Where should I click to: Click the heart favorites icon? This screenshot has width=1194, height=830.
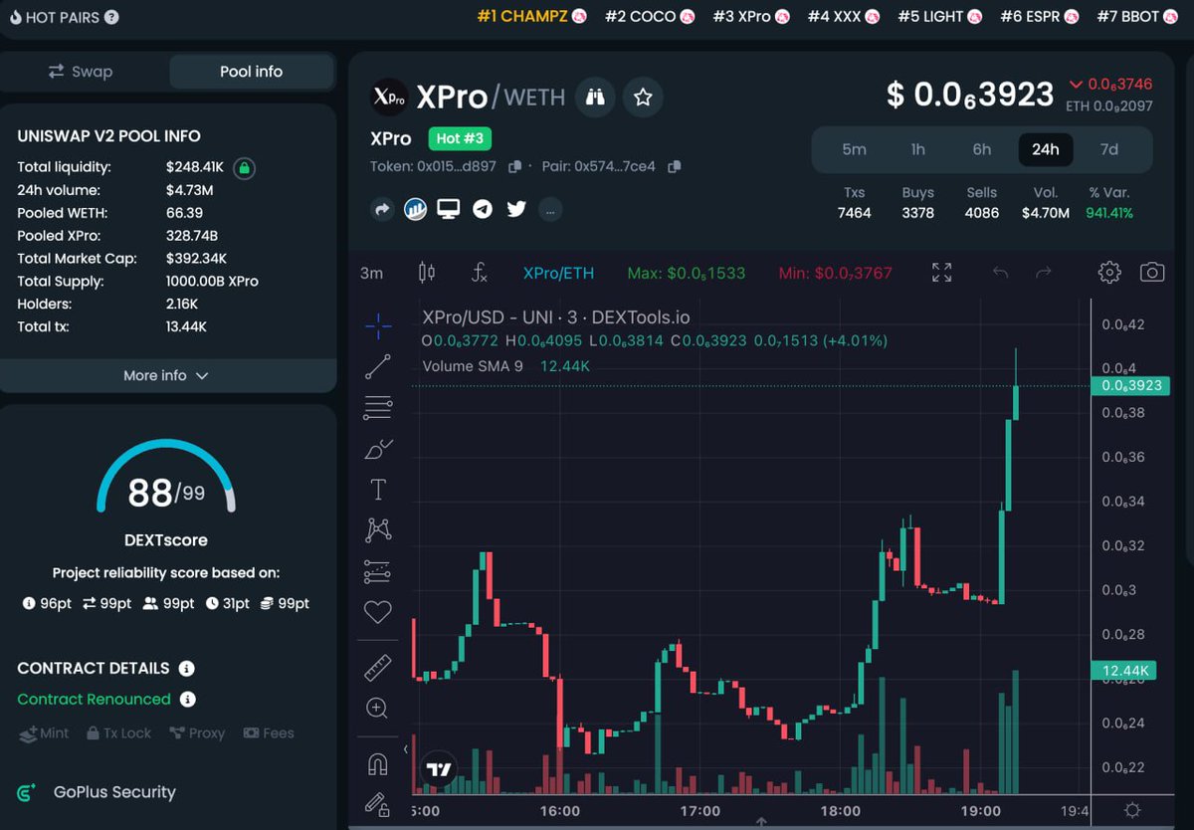pyautogui.click(x=378, y=611)
